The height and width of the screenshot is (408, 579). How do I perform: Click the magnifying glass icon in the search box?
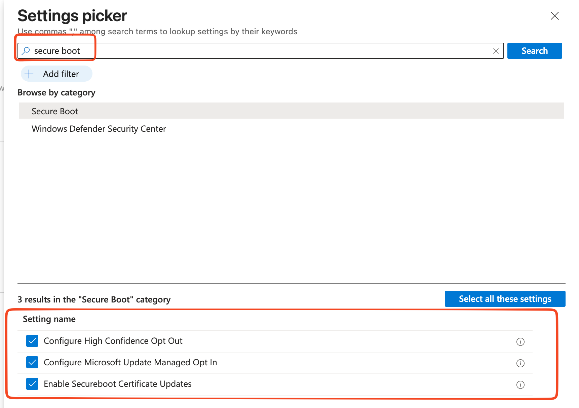click(25, 51)
